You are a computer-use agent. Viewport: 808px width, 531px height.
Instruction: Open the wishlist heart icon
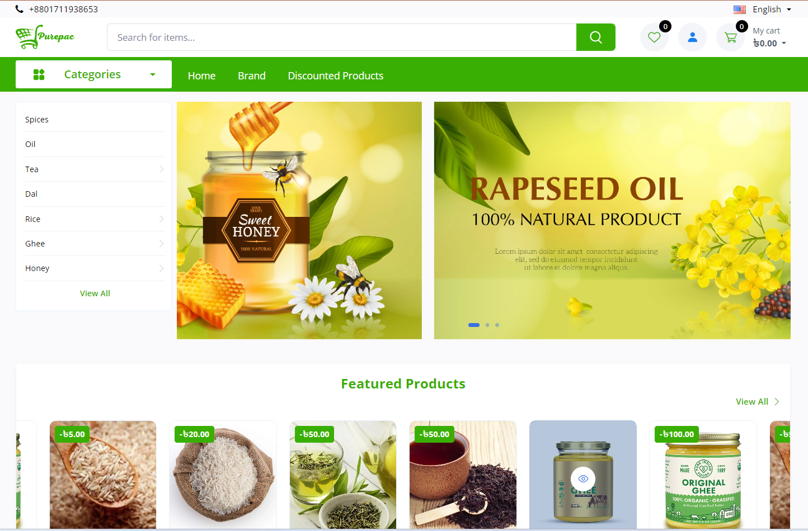click(x=654, y=37)
